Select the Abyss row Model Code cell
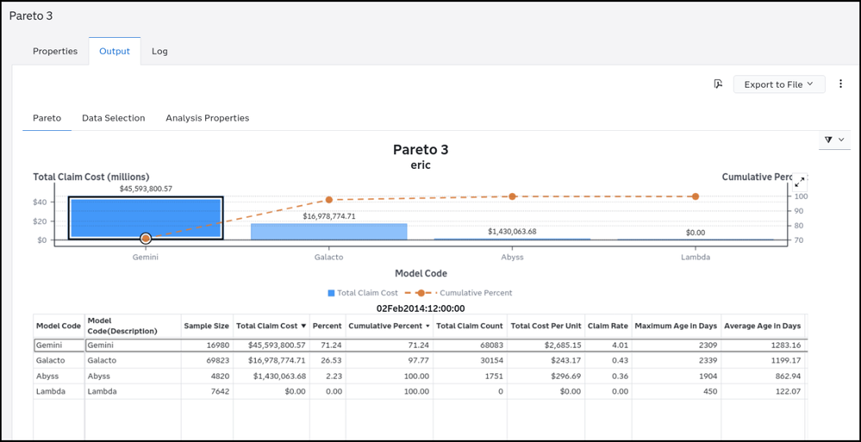The height and width of the screenshot is (442, 861). coord(59,377)
